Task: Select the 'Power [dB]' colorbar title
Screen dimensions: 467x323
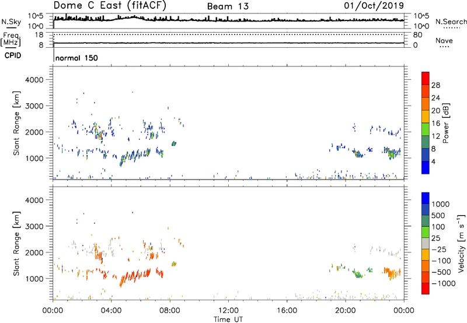Action: pyautogui.click(x=445, y=123)
